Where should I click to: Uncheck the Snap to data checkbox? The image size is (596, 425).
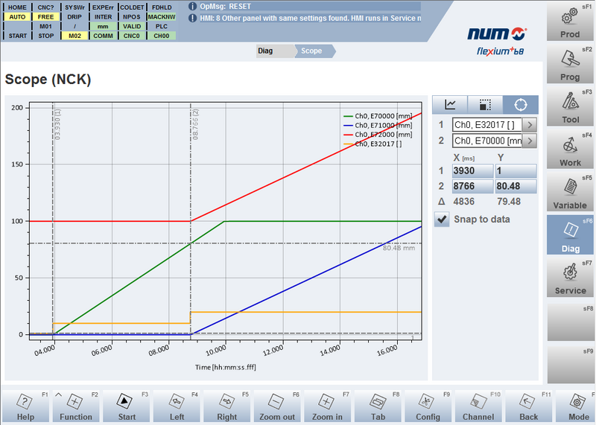(443, 220)
